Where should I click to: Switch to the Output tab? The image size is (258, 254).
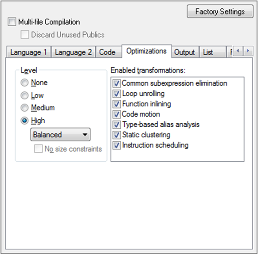tap(185, 52)
